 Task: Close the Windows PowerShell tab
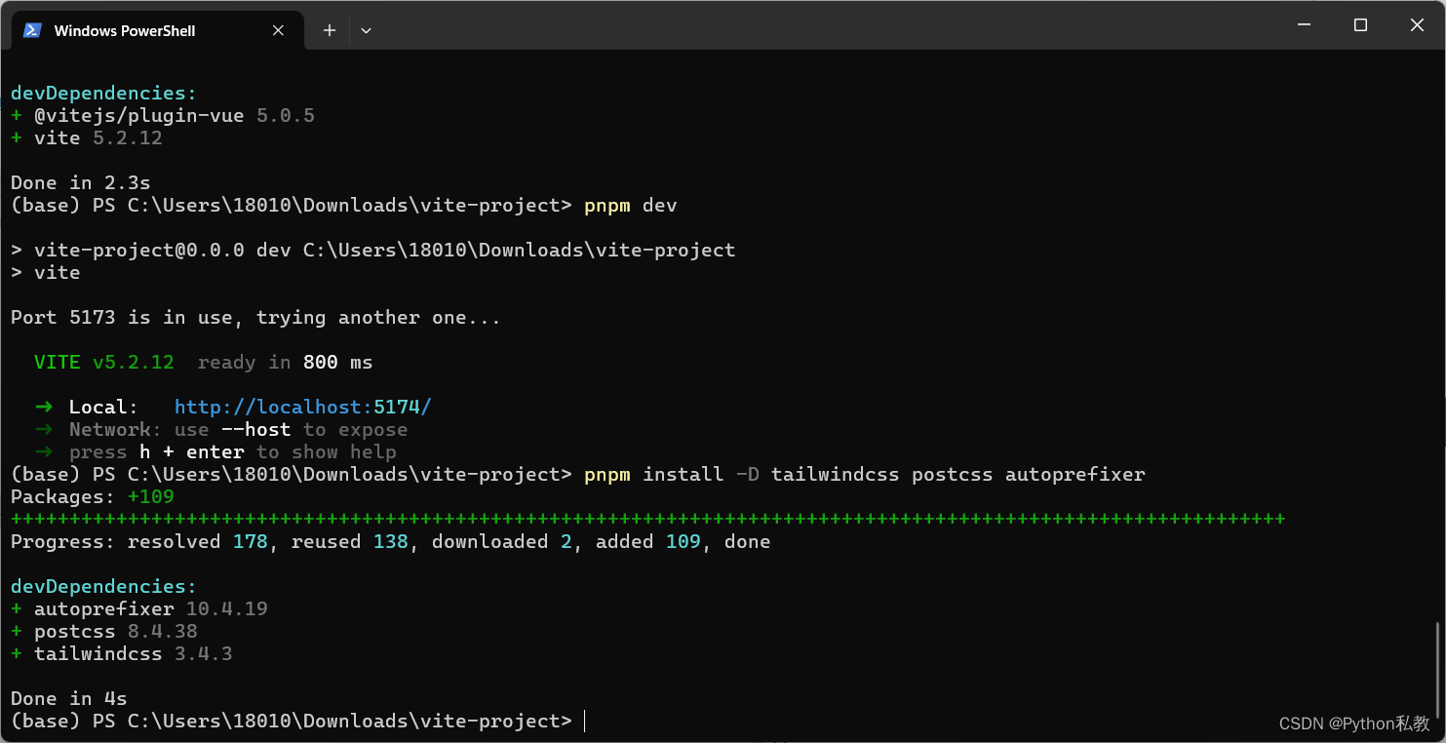278,30
